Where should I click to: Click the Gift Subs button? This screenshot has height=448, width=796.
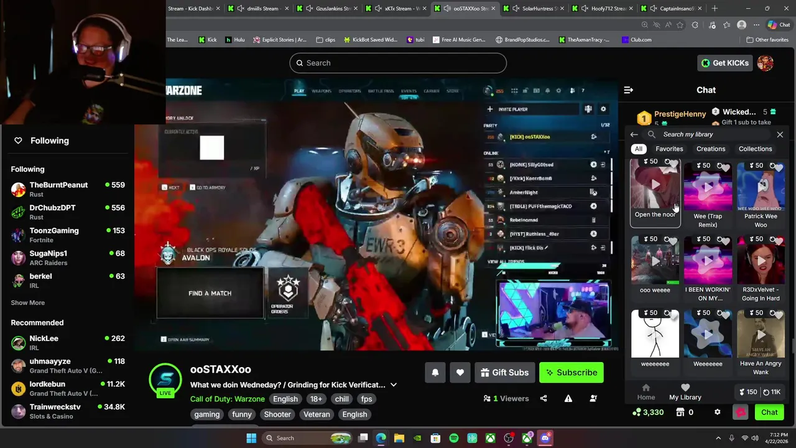click(504, 372)
